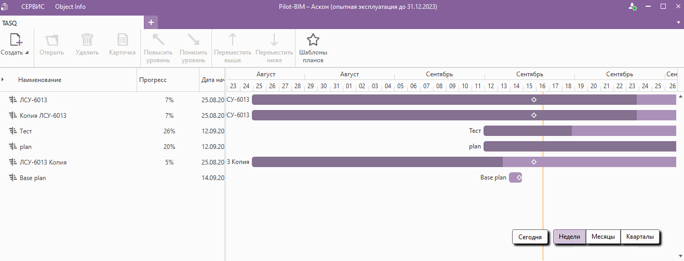Open Шаблоны планов star icon
Screen dimensions: 684x261
point(313,40)
